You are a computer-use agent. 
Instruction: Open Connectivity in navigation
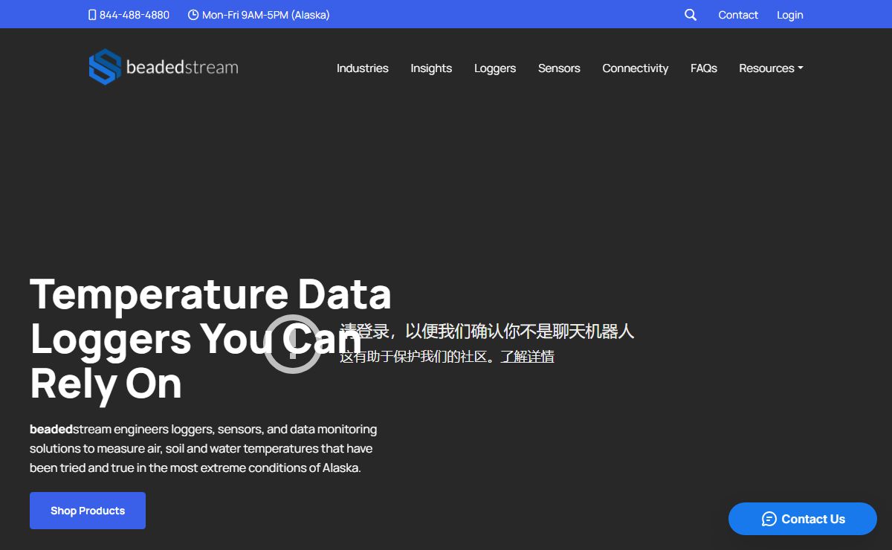click(636, 68)
